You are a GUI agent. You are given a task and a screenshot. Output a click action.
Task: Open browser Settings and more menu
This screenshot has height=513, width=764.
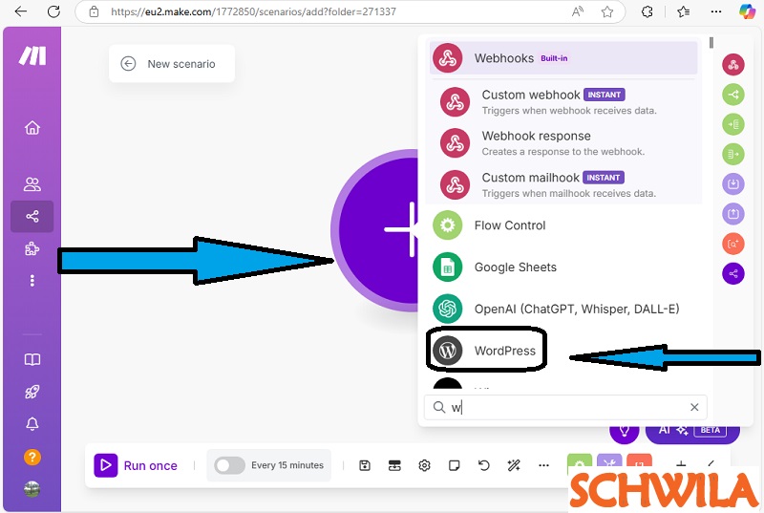click(715, 11)
